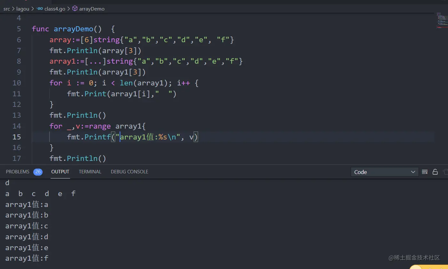Click the fmt.Printf statement on line 15

pos(133,137)
